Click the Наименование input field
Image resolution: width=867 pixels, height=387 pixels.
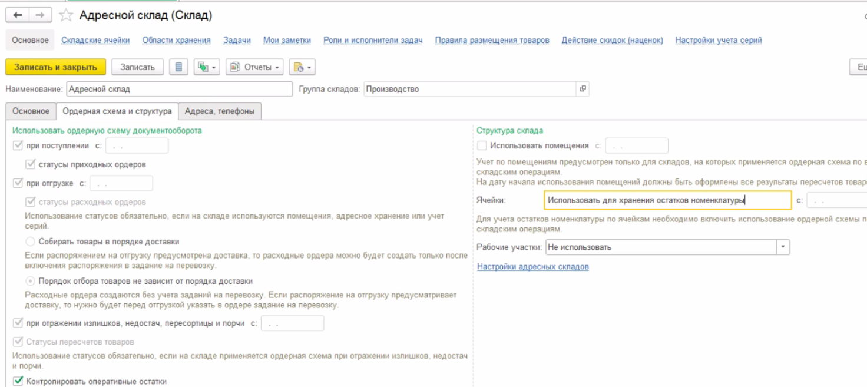point(179,89)
